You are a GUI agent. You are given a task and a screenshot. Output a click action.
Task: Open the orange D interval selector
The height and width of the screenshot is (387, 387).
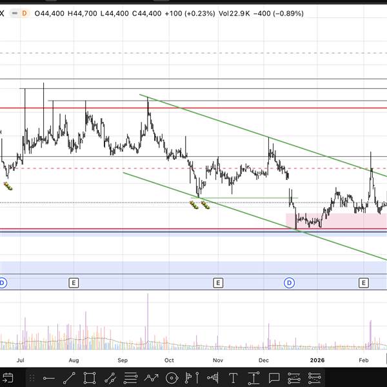coord(25,13)
